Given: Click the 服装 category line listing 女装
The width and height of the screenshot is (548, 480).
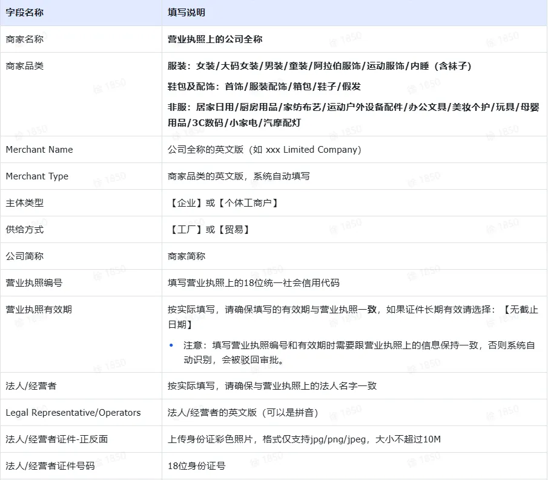Looking at the screenshot, I should (x=319, y=66).
